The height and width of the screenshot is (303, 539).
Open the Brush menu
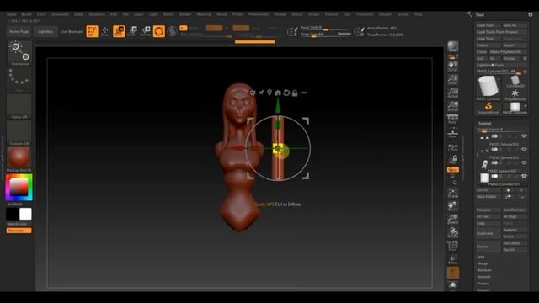pyautogui.click(x=26, y=14)
